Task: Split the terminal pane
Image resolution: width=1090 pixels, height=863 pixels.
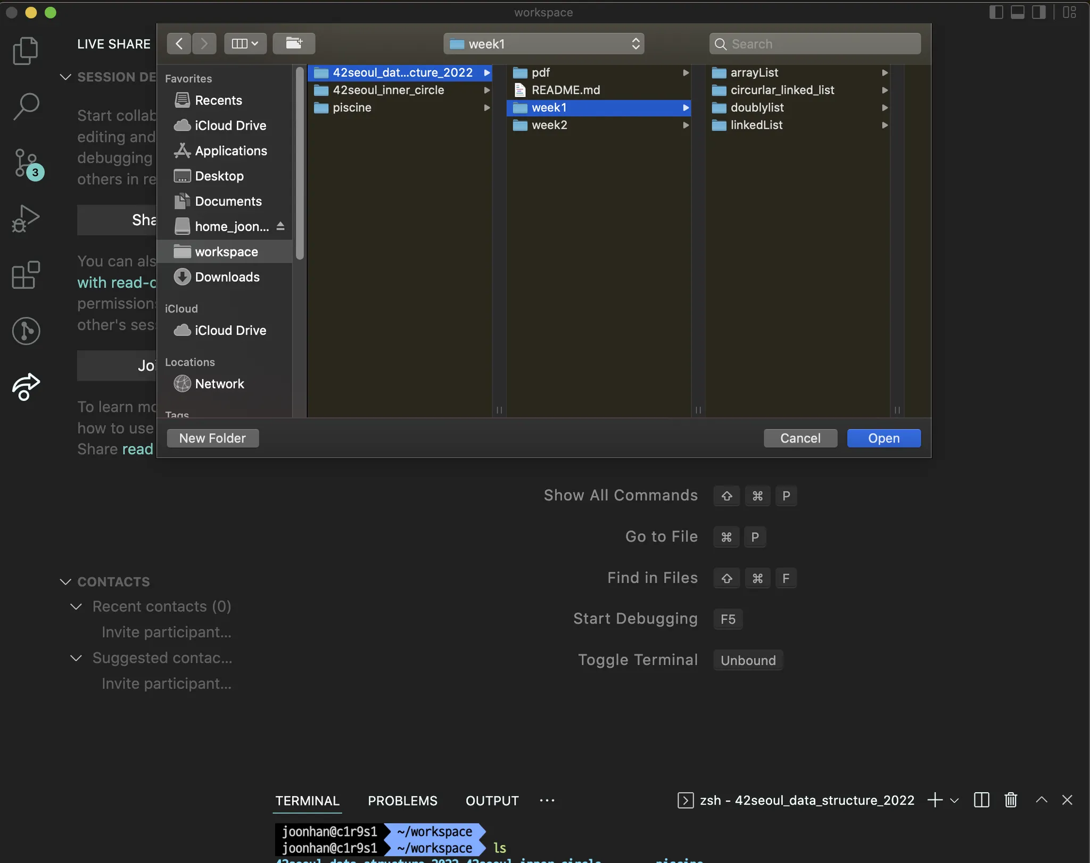Action: [x=981, y=800]
